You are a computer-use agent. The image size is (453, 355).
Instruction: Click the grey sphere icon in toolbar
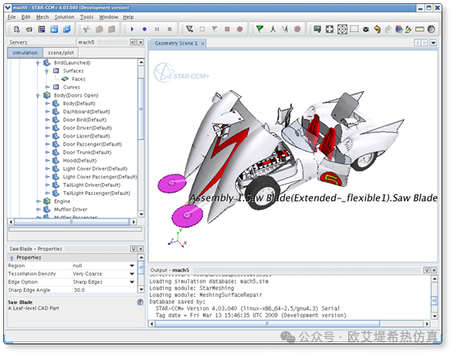[x=431, y=30]
